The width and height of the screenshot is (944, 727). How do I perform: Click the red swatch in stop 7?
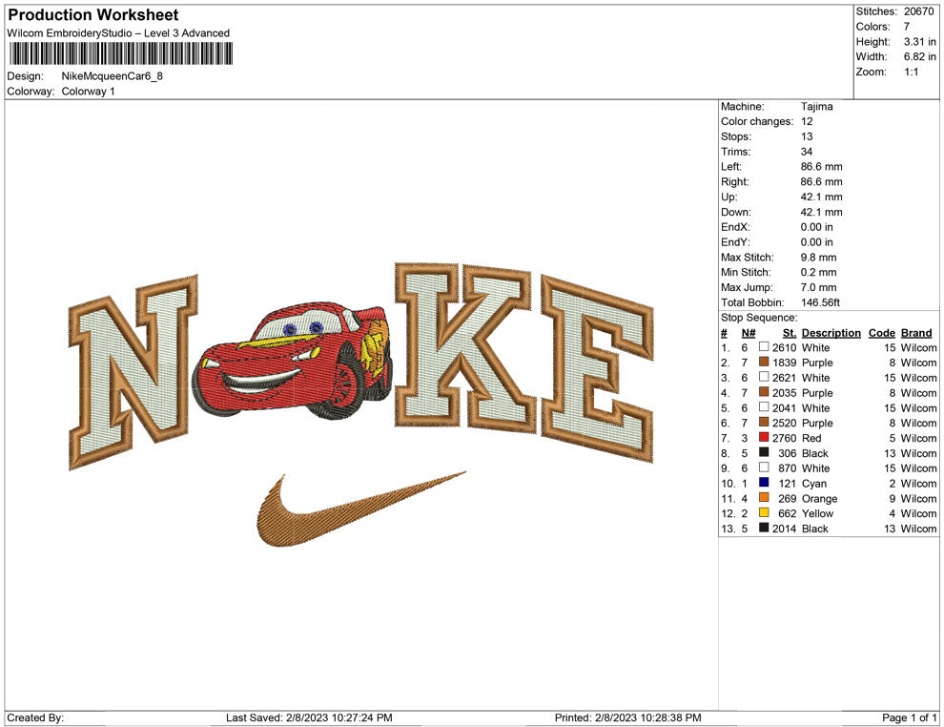764,438
